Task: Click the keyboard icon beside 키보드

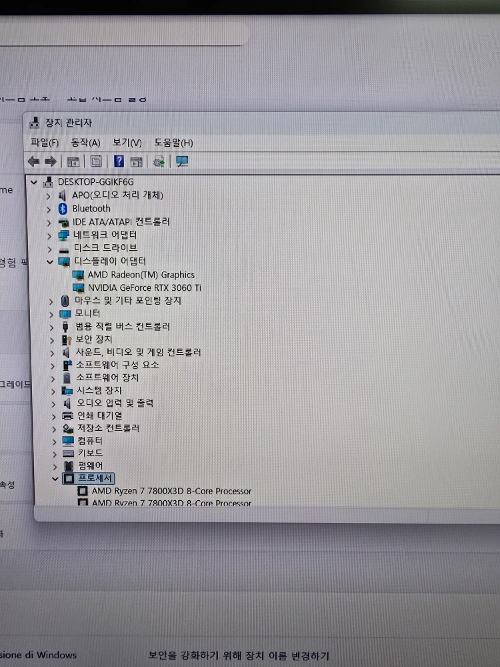Action: click(69, 454)
